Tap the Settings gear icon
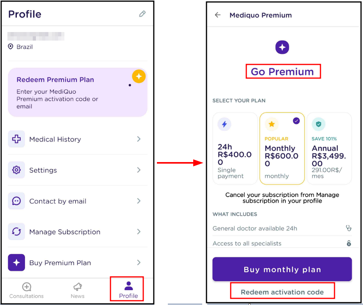 [x=16, y=170]
